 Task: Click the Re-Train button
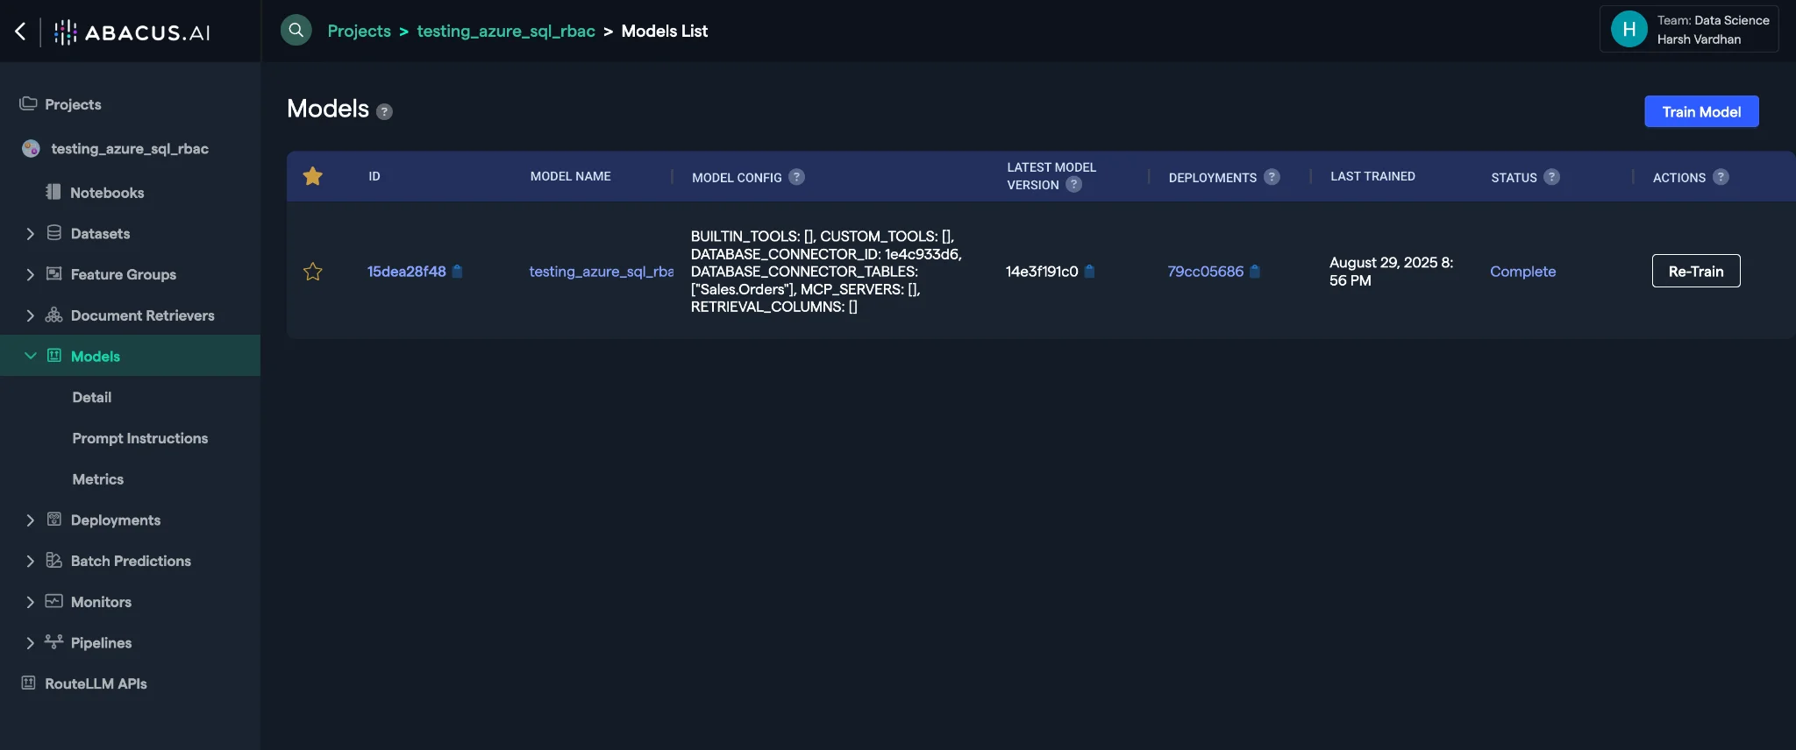pos(1695,272)
